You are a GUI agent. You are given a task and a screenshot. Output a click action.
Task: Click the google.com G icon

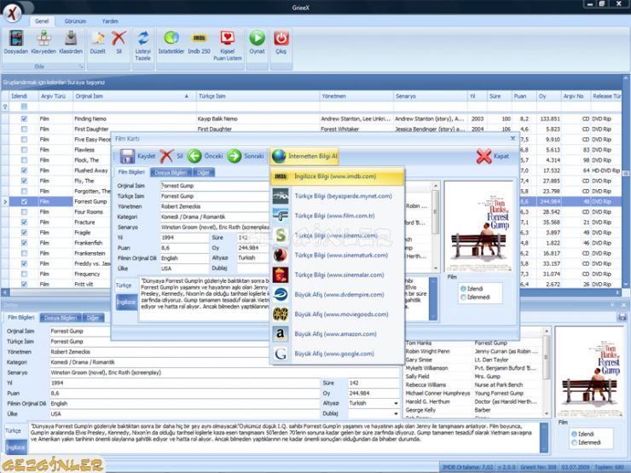pyautogui.click(x=281, y=354)
